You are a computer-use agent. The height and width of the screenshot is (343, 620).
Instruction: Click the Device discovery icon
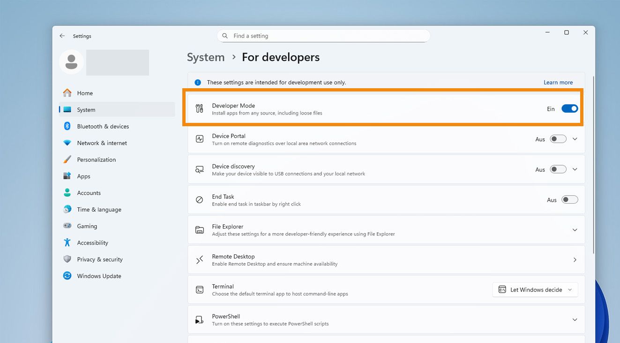(x=200, y=170)
